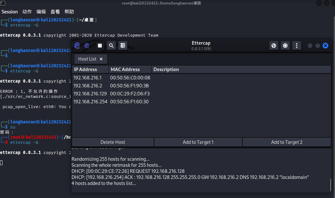
Task: Click MAC address 00:50:56:F1:60:30
Action: 129,102
